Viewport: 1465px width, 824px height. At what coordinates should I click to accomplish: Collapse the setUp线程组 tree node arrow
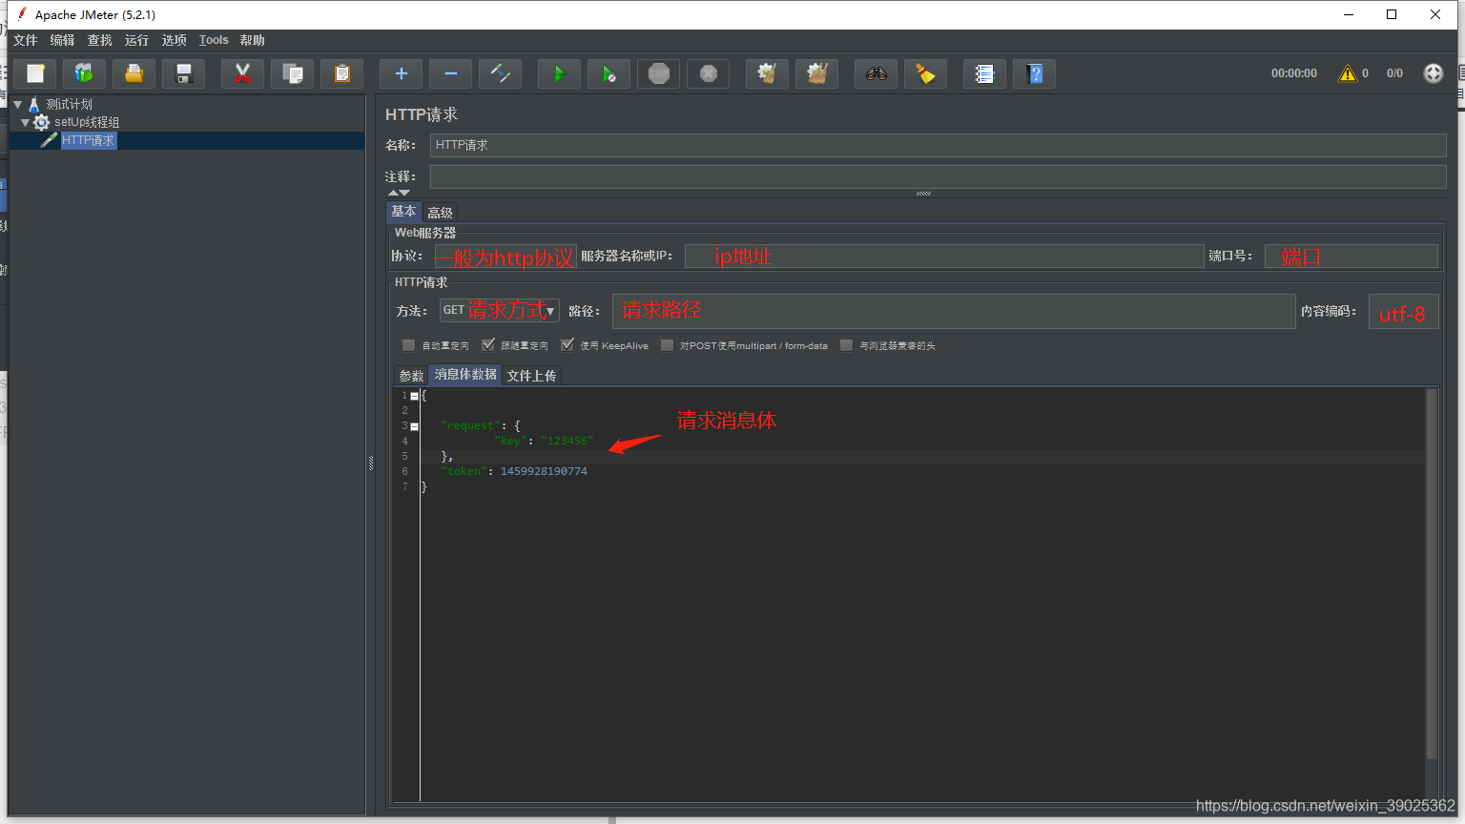[26, 122]
